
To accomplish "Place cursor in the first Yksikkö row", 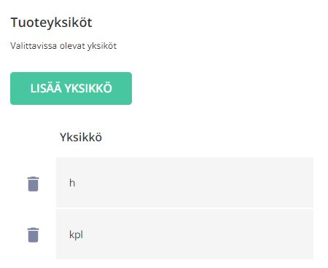I will coord(184,183).
